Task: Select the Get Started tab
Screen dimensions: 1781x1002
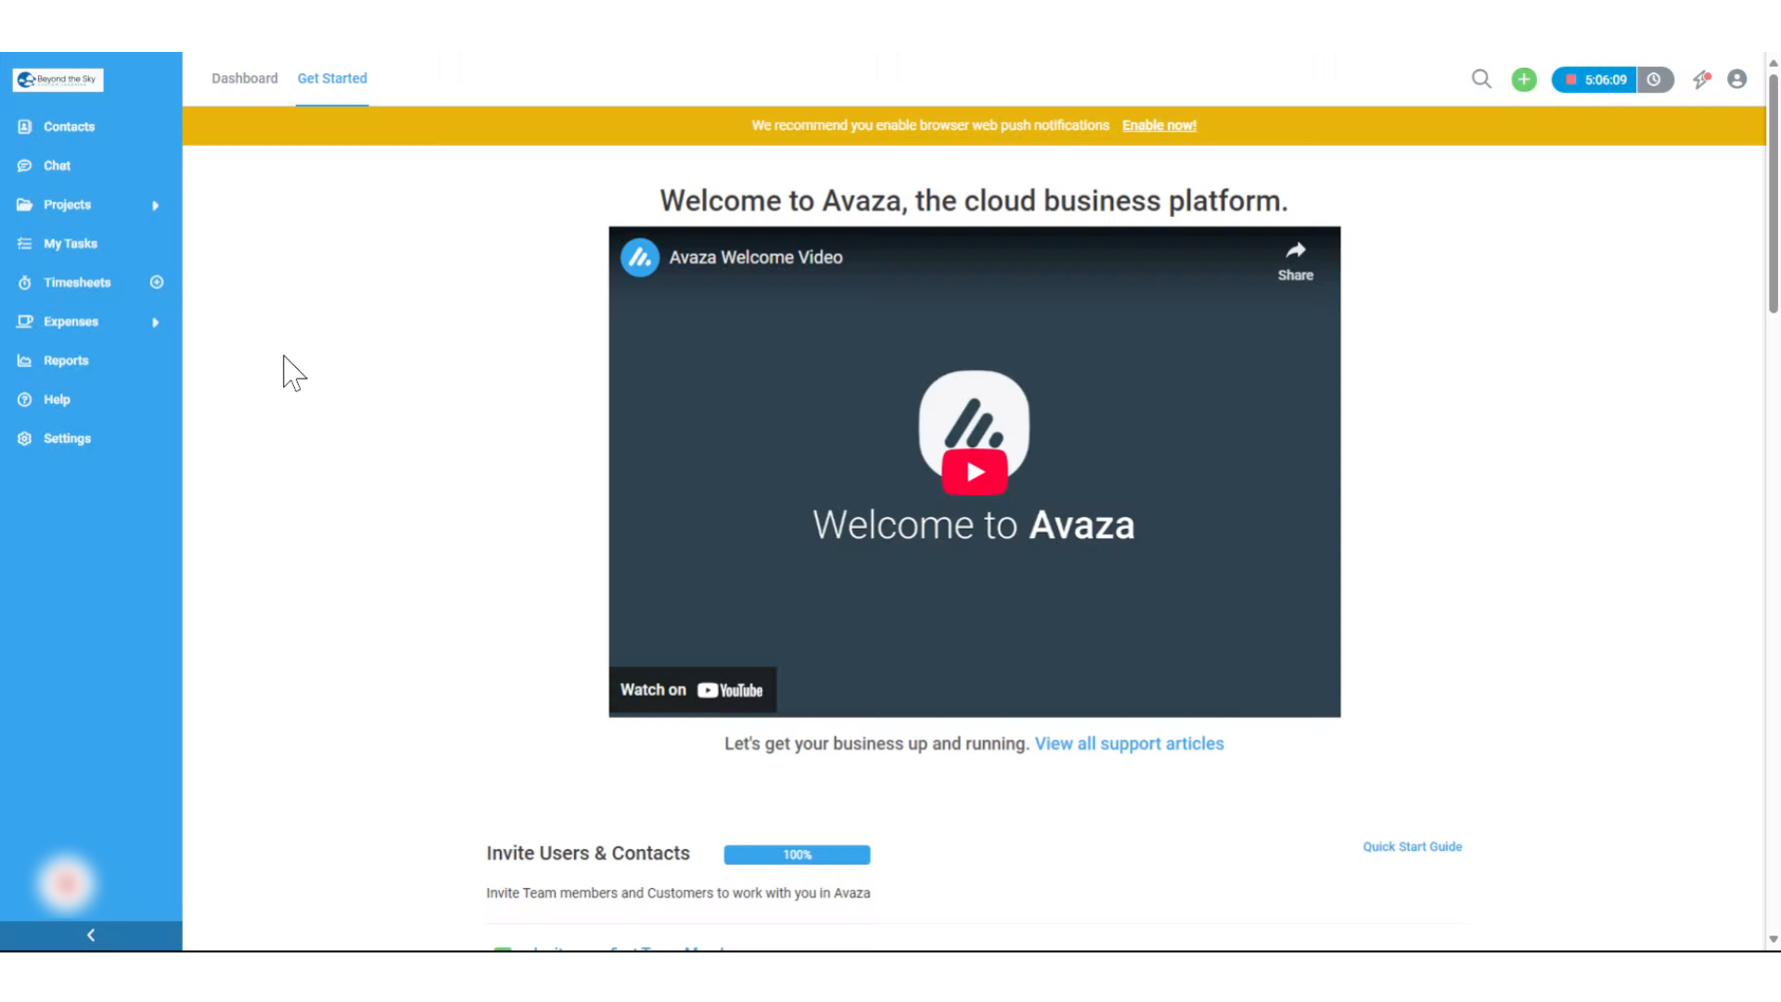Action: [332, 78]
